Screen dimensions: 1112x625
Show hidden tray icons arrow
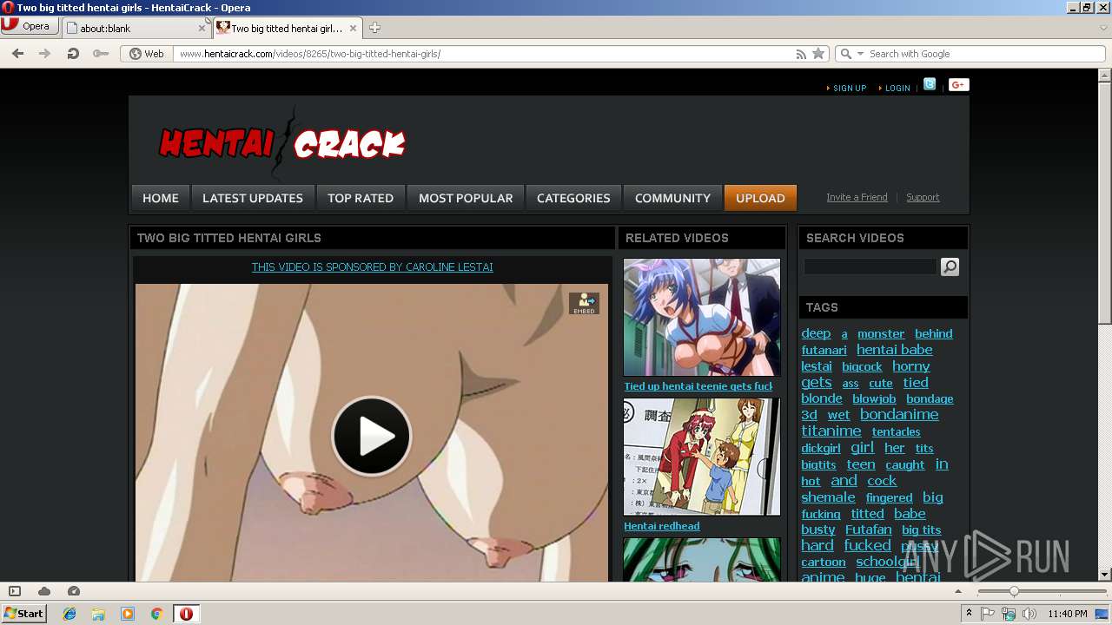[x=969, y=614]
